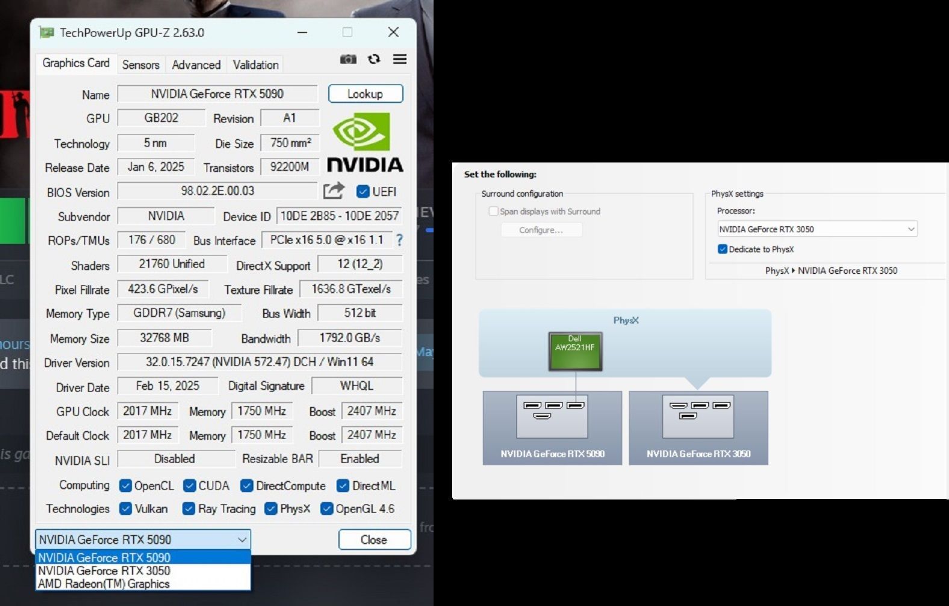Click the Digital Signature value WHQL
Screen dimensions: 949x606
tap(357, 386)
